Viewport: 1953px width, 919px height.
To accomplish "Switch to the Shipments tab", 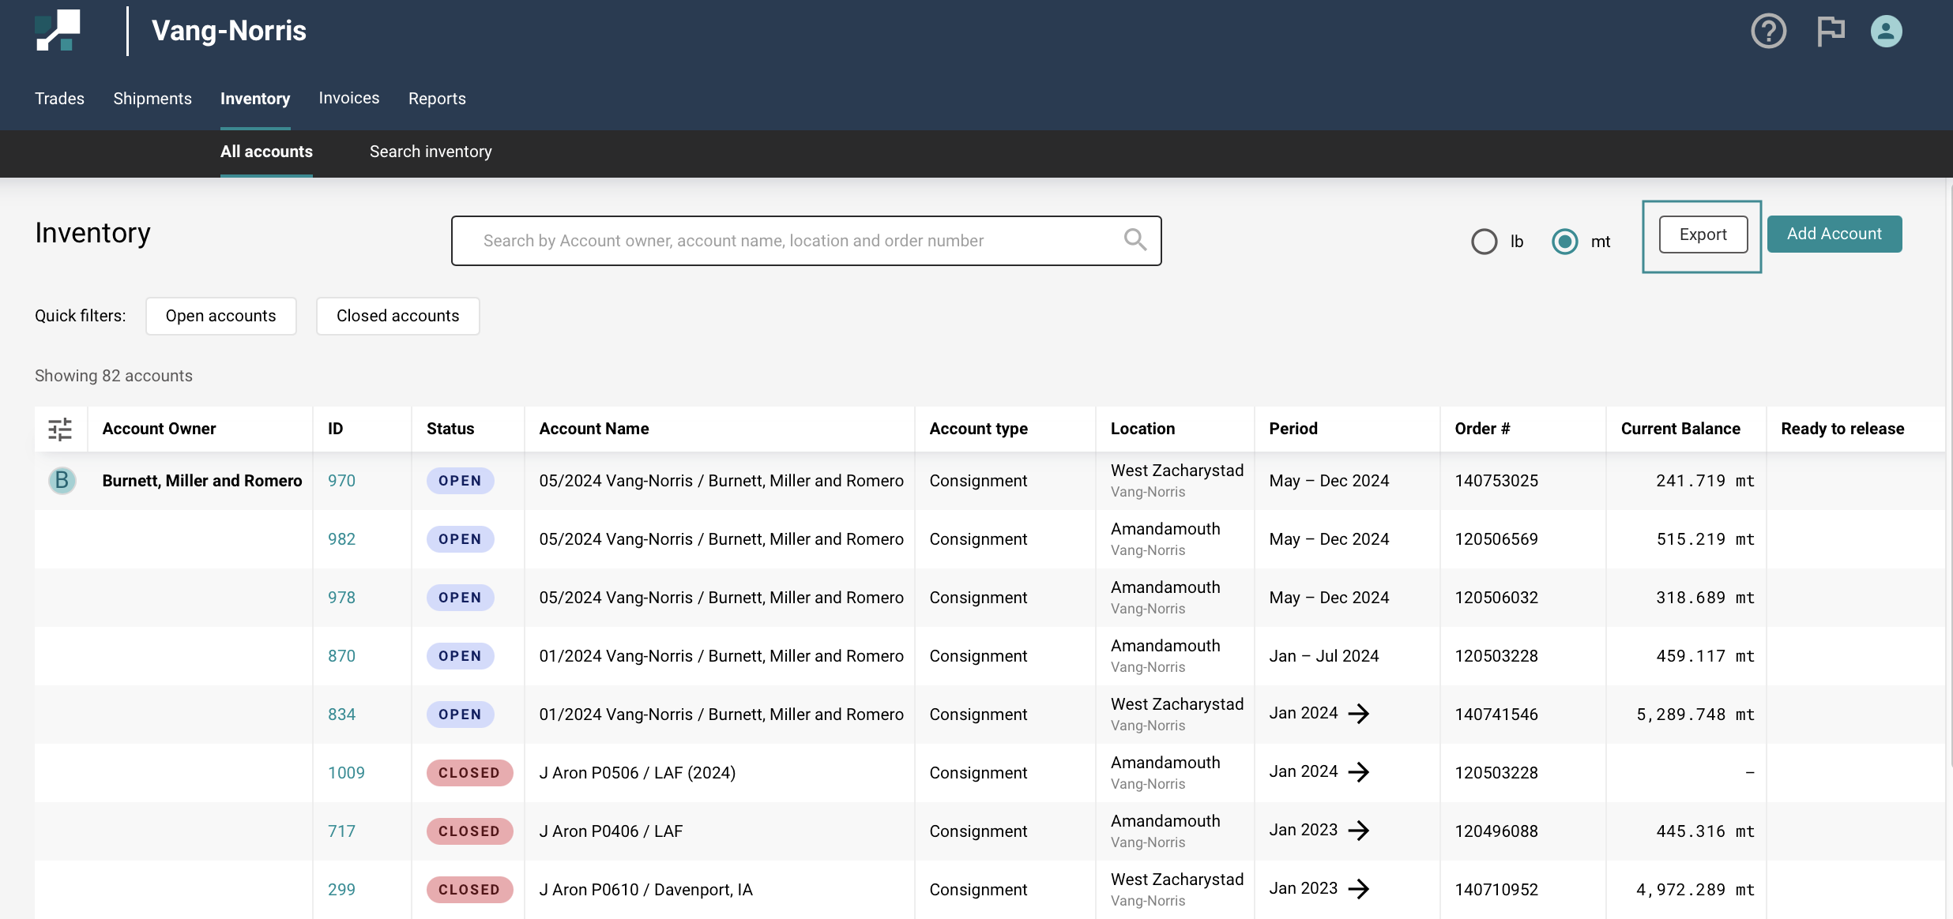I will pyautogui.click(x=152, y=99).
